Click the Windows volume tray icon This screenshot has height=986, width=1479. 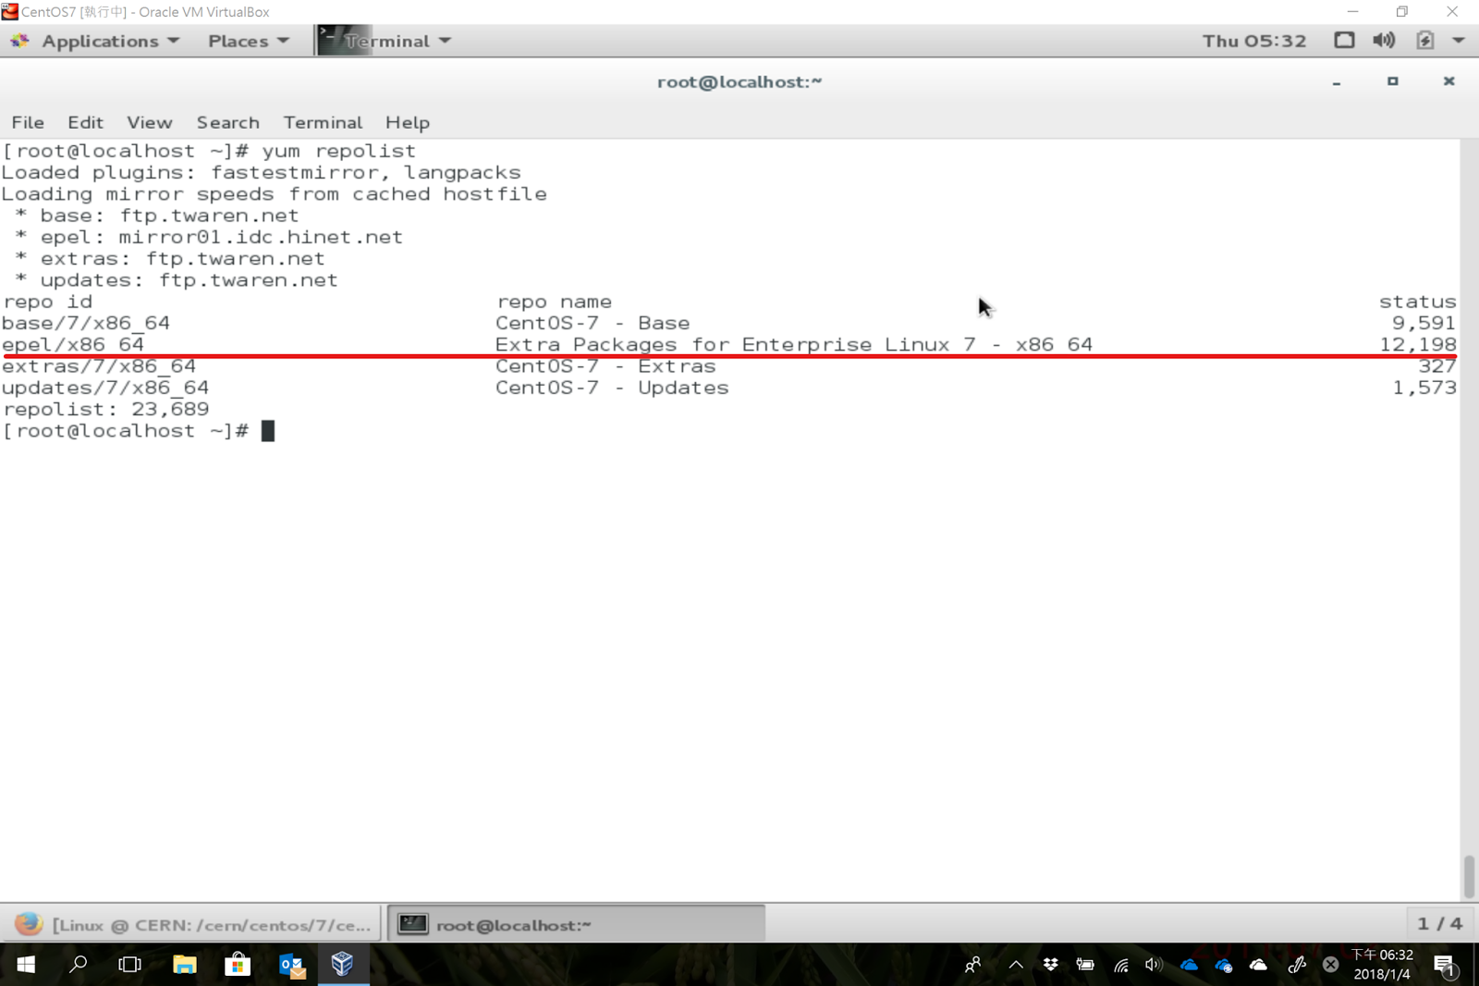point(1154,965)
